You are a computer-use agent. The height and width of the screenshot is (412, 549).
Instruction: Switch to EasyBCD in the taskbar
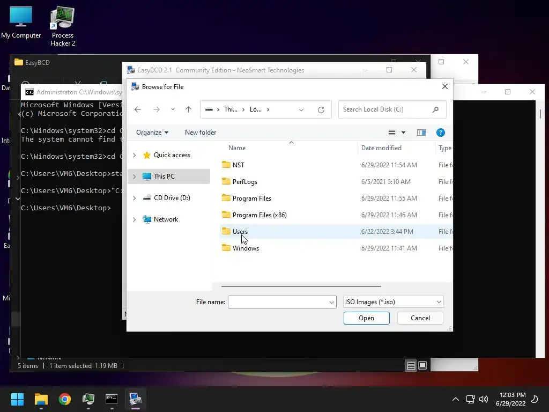click(x=136, y=399)
